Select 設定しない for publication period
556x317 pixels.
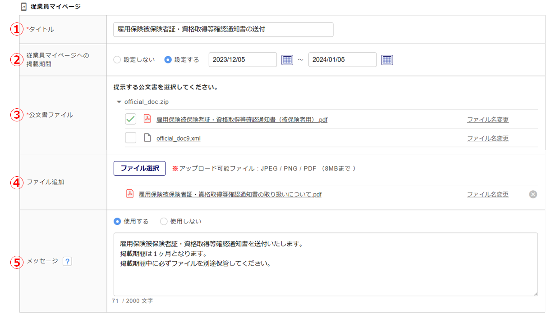(117, 60)
